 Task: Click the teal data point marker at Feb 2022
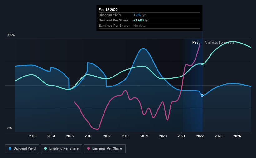[x=202, y=64]
